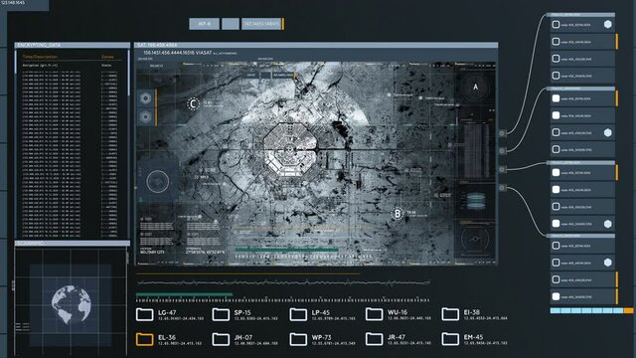
Task: Click the ENCRYPTING_DATA panel header
Action: pyautogui.click(x=73, y=45)
